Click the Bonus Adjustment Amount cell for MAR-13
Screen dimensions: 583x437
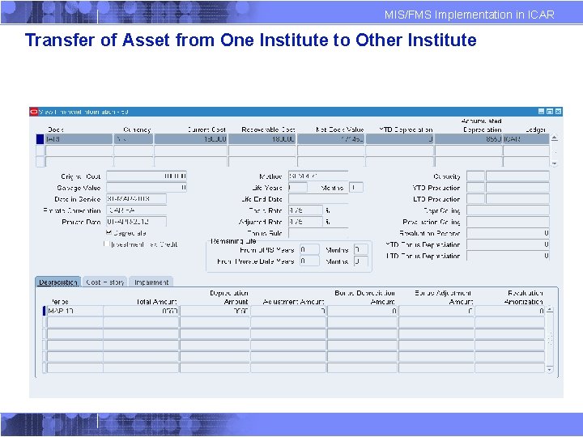tap(436, 311)
